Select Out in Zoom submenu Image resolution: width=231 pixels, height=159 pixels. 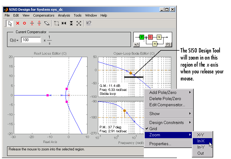(x=202, y=153)
